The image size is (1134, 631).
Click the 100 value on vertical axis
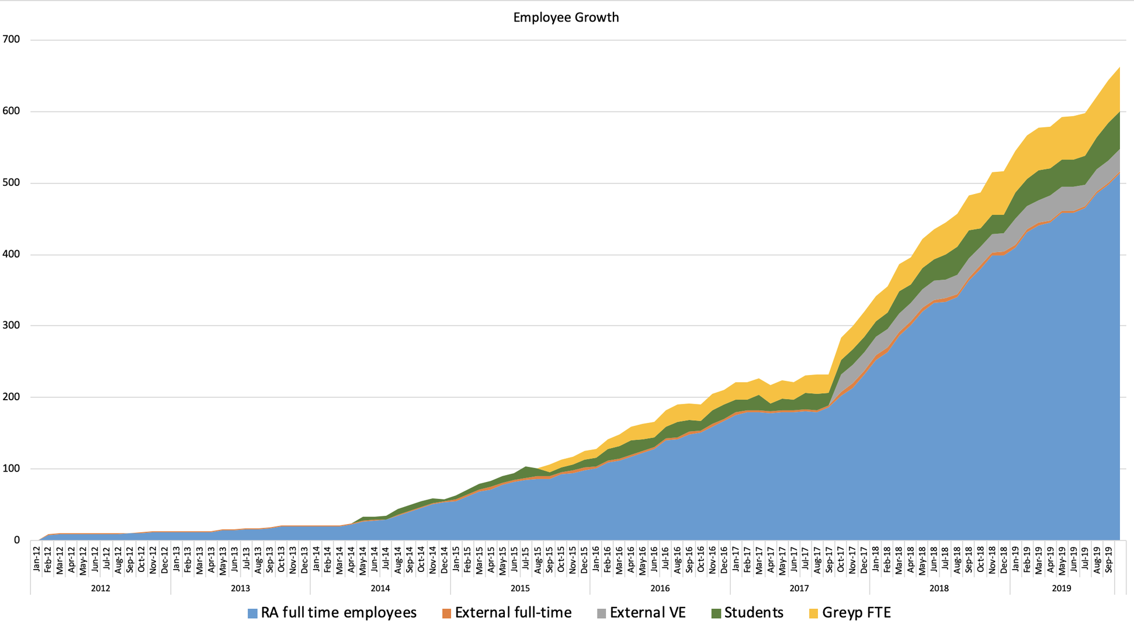[11, 469]
